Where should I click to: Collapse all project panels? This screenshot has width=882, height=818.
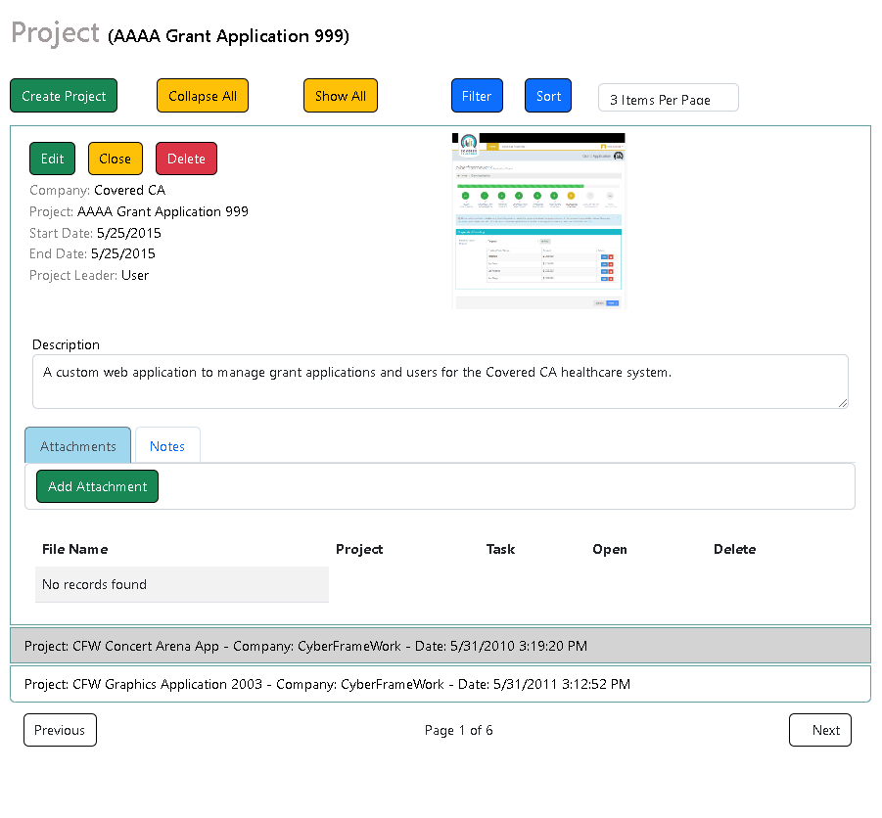[203, 96]
